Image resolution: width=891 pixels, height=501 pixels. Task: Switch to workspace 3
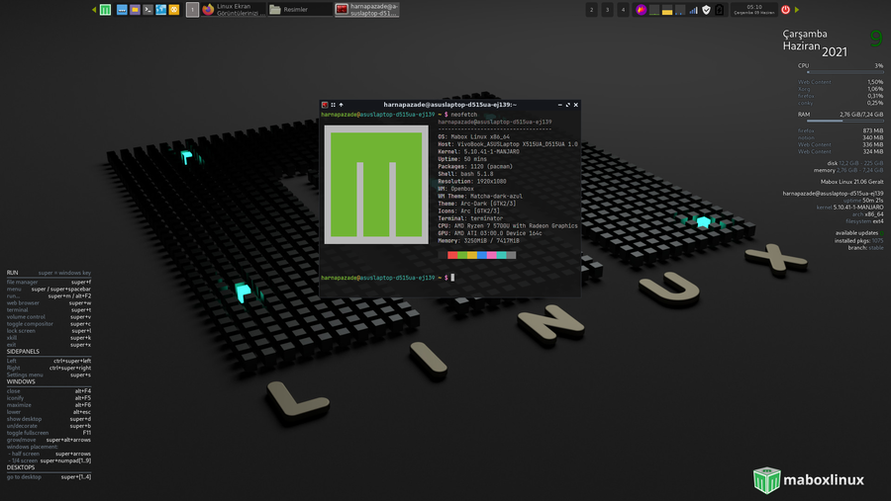point(607,10)
